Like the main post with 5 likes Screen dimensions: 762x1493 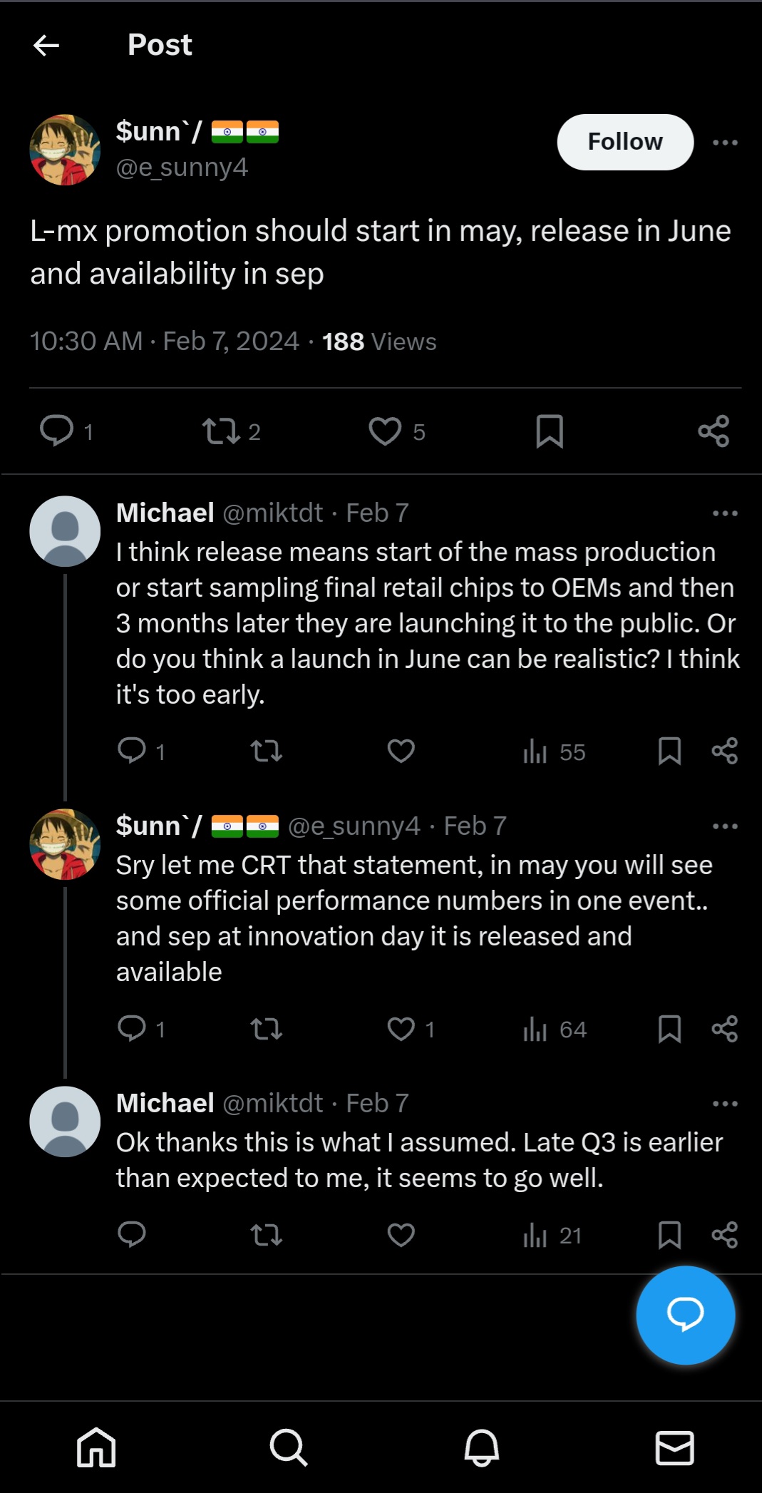(385, 431)
